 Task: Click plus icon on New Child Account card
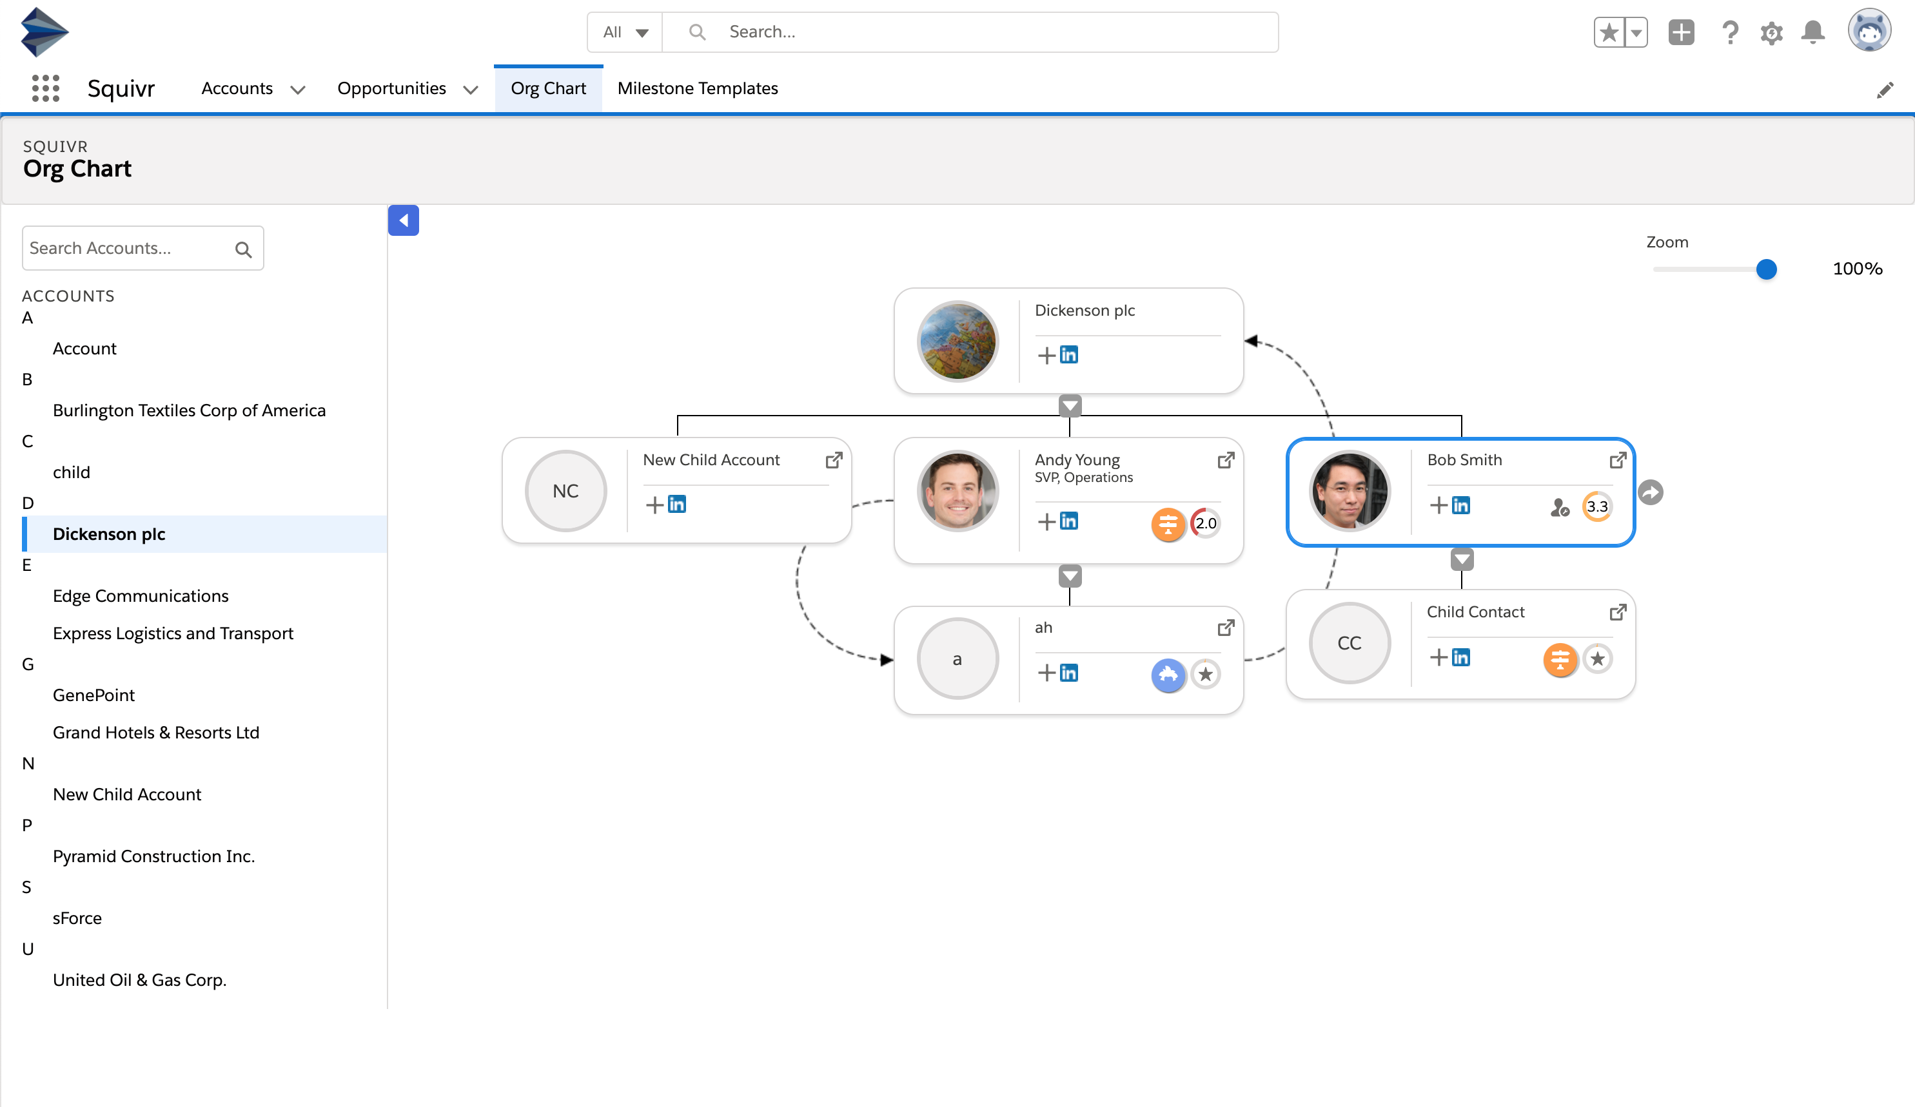pos(654,504)
